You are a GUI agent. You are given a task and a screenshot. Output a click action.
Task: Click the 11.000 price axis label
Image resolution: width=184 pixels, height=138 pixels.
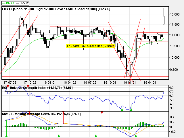tap(175, 35)
